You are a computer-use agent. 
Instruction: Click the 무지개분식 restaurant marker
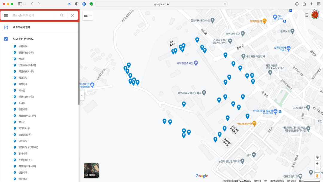point(264,21)
